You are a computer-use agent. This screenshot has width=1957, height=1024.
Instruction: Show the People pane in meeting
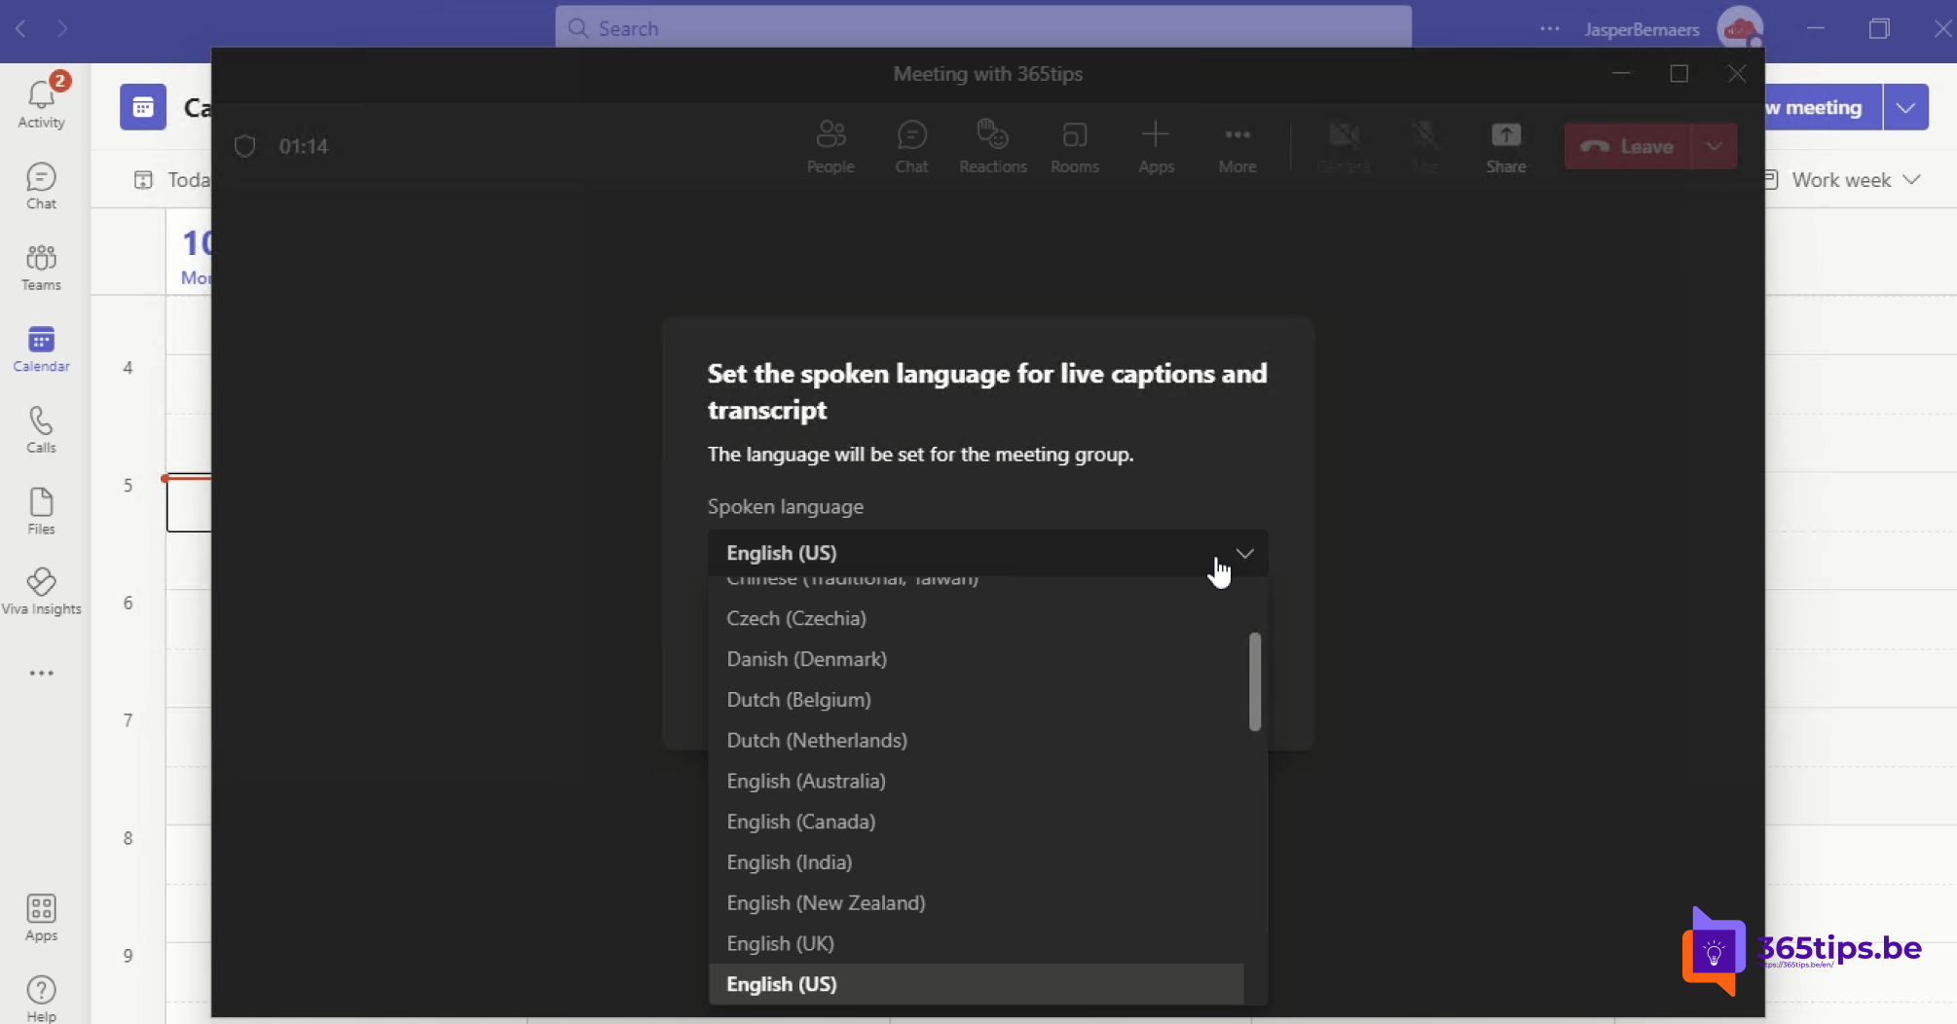coord(831,147)
